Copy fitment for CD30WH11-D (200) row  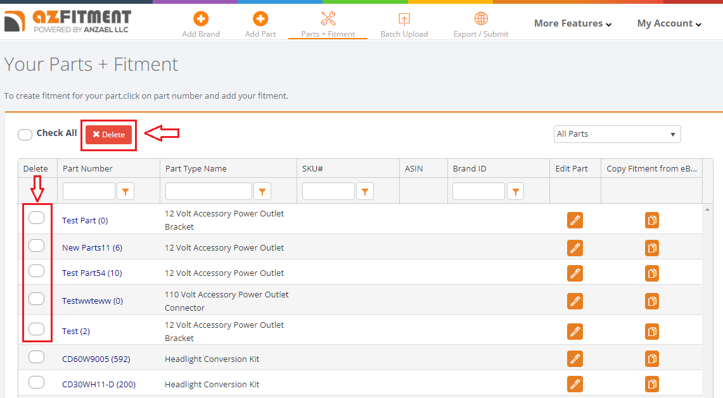pos(652,384)
